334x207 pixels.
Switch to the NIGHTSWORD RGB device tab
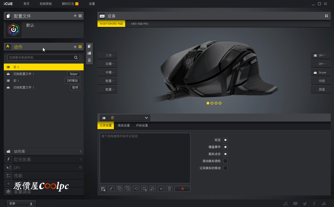pyautogui.click(x=111, y=24)
